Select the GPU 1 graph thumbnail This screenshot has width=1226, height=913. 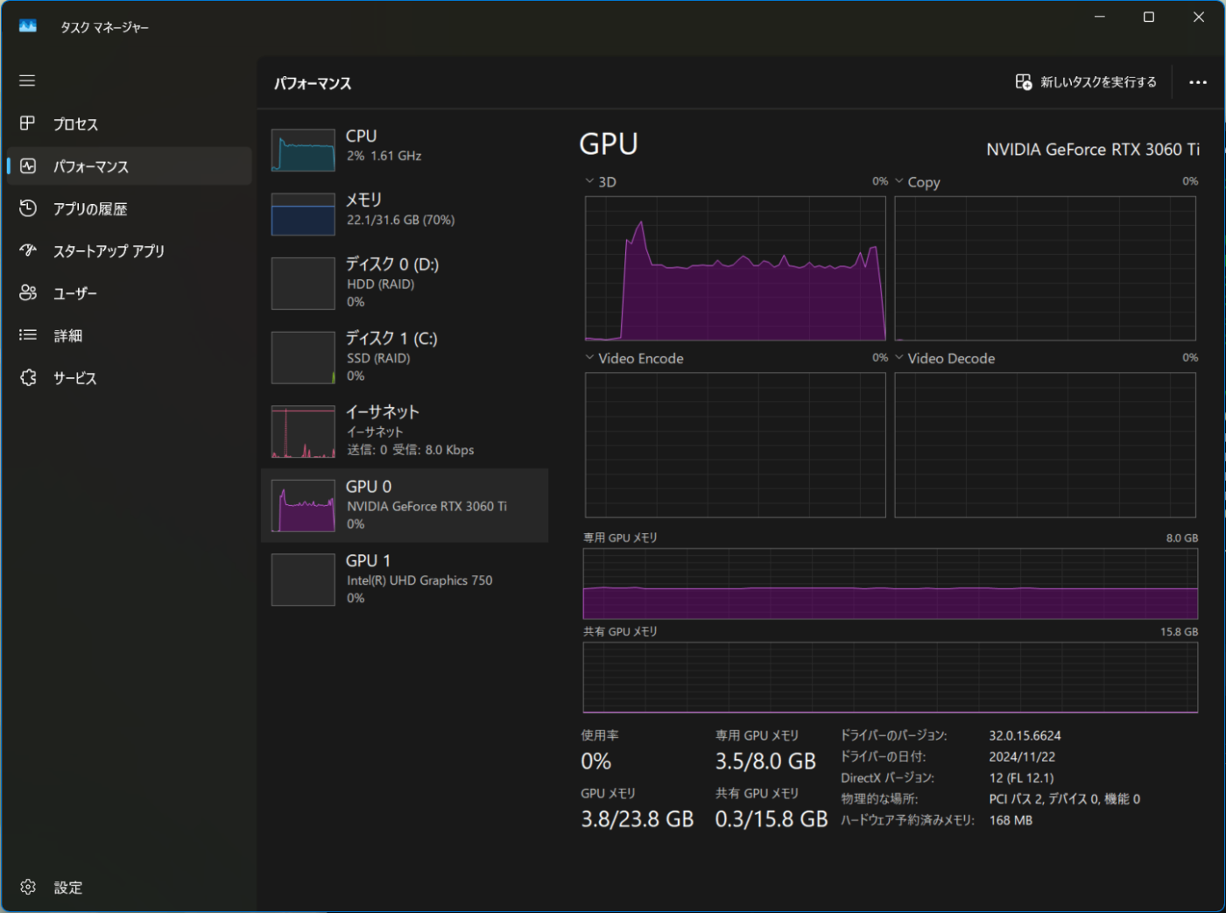tap(303, 579)
